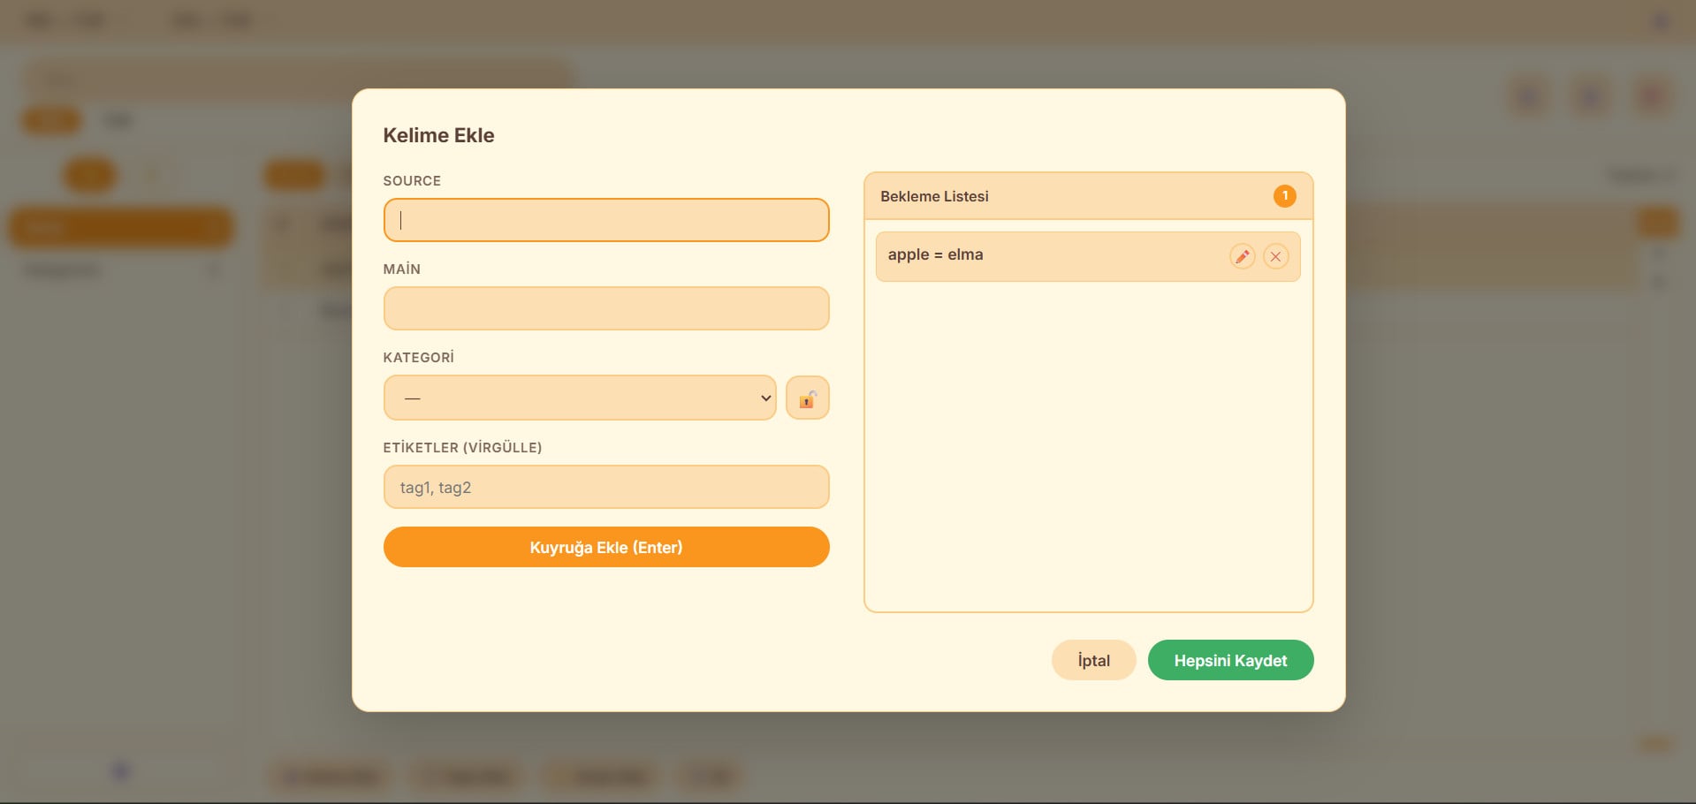Toggle the category lock padlock icon
This screenshot has height=804, width=1696.
click(807, 398)
